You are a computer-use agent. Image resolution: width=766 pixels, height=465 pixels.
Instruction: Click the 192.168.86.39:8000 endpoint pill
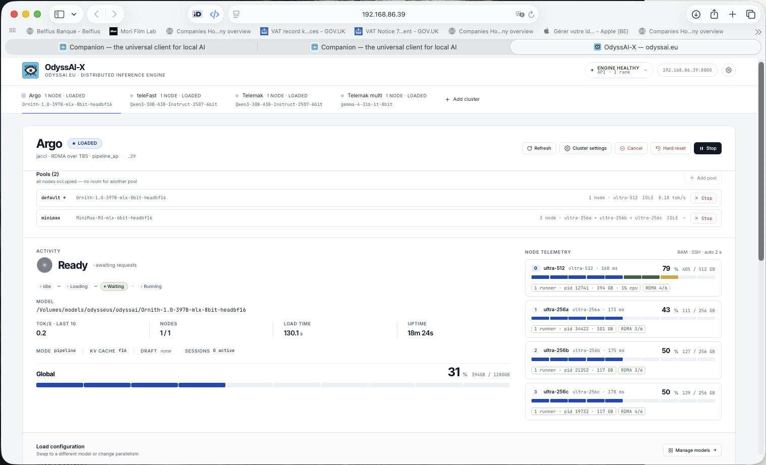(x=687, y=70)
